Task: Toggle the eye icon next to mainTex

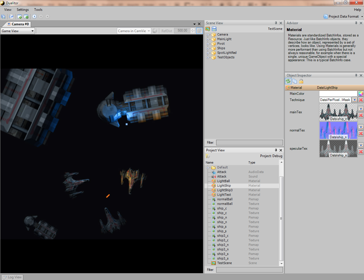Action: [361, 108]
